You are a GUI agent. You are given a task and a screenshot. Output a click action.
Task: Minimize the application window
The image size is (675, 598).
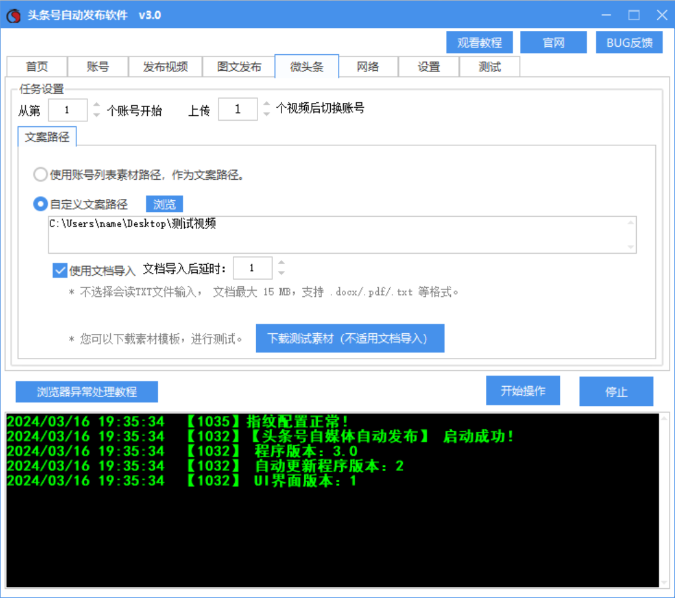[x=606, y=15]
